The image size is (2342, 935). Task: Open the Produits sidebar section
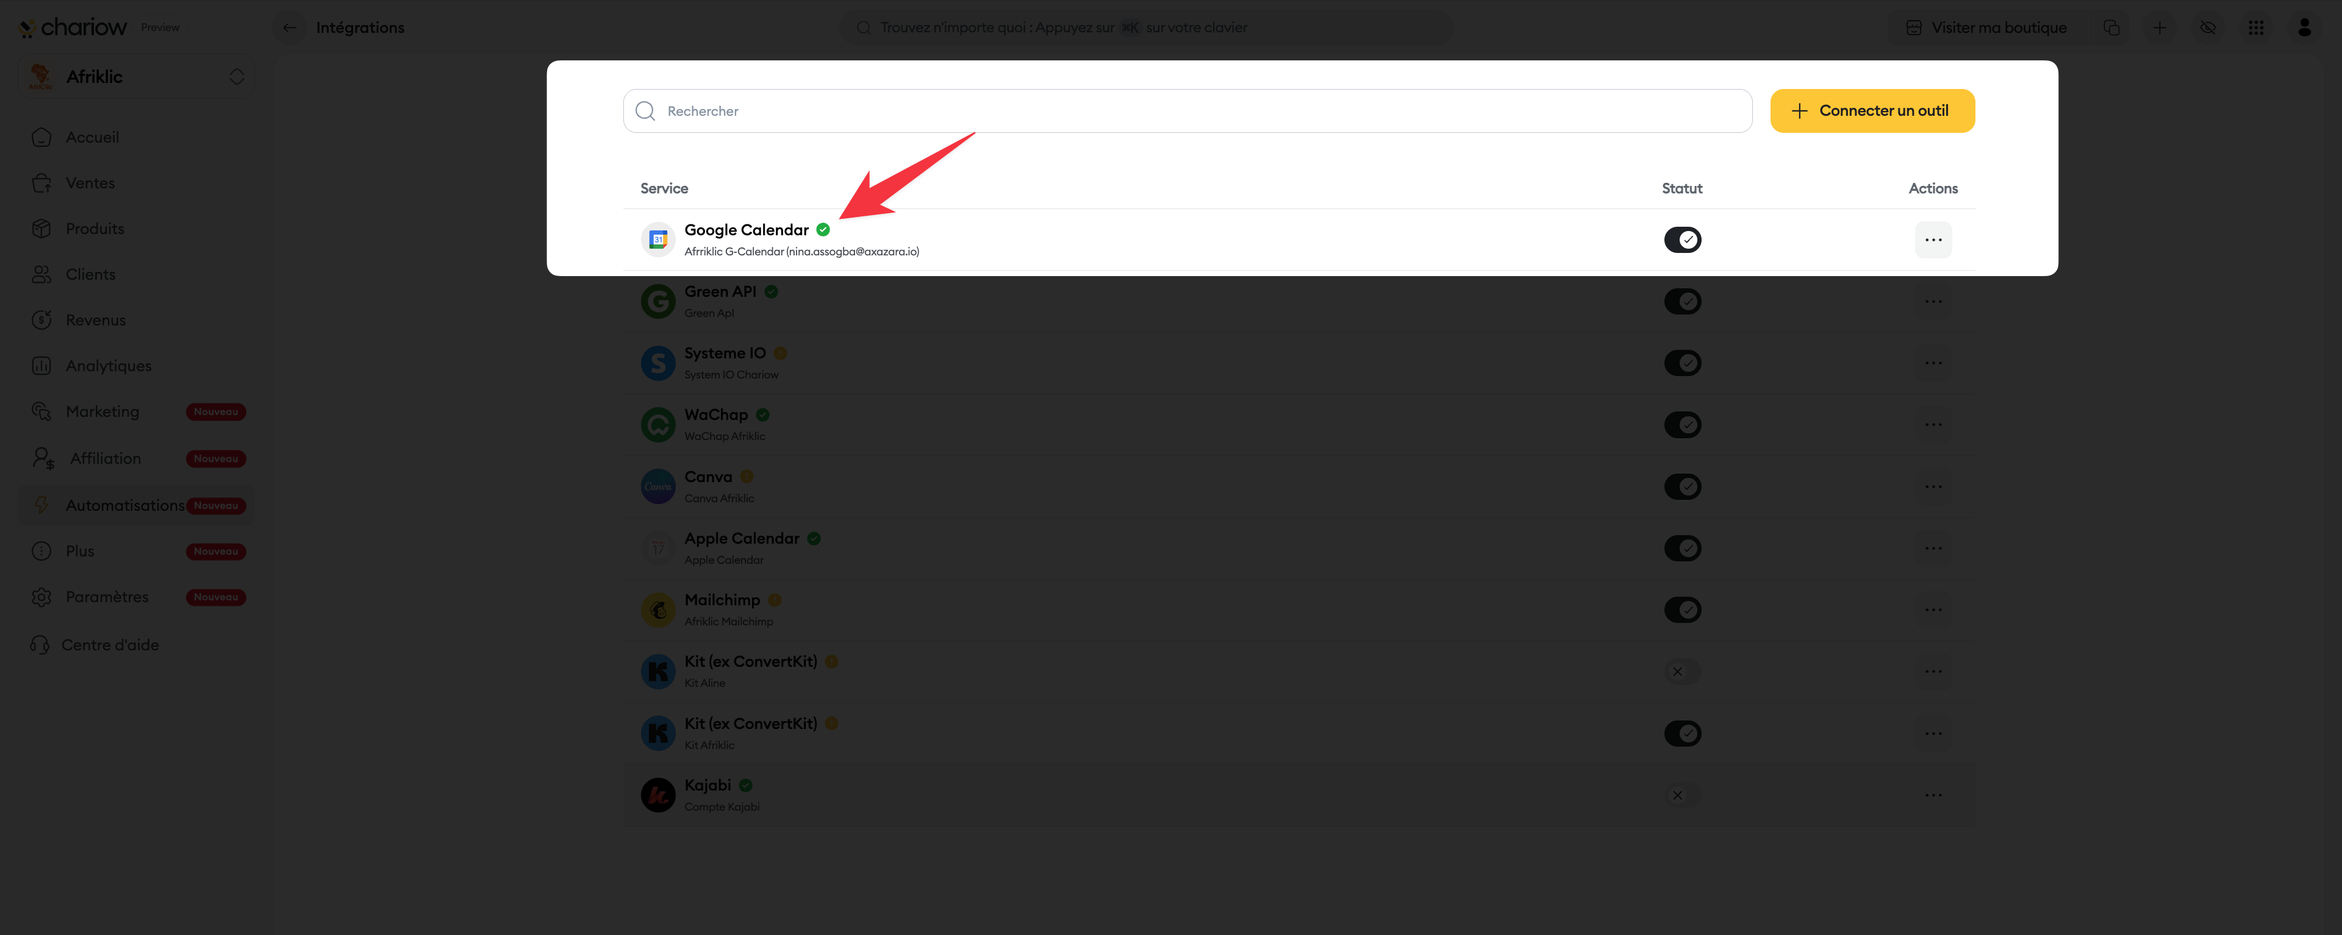(95, 229)
